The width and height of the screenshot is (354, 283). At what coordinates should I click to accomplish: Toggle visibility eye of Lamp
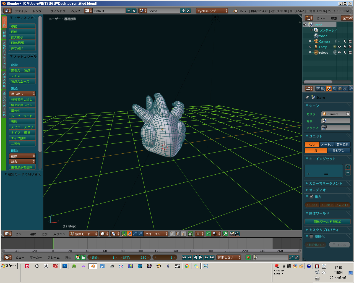[x=339, y=47]
